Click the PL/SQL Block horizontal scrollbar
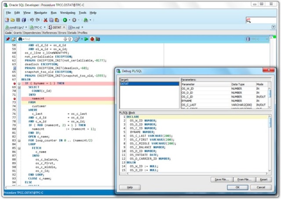This screenshot has height=199, width=281. click(x=197, y=174)
